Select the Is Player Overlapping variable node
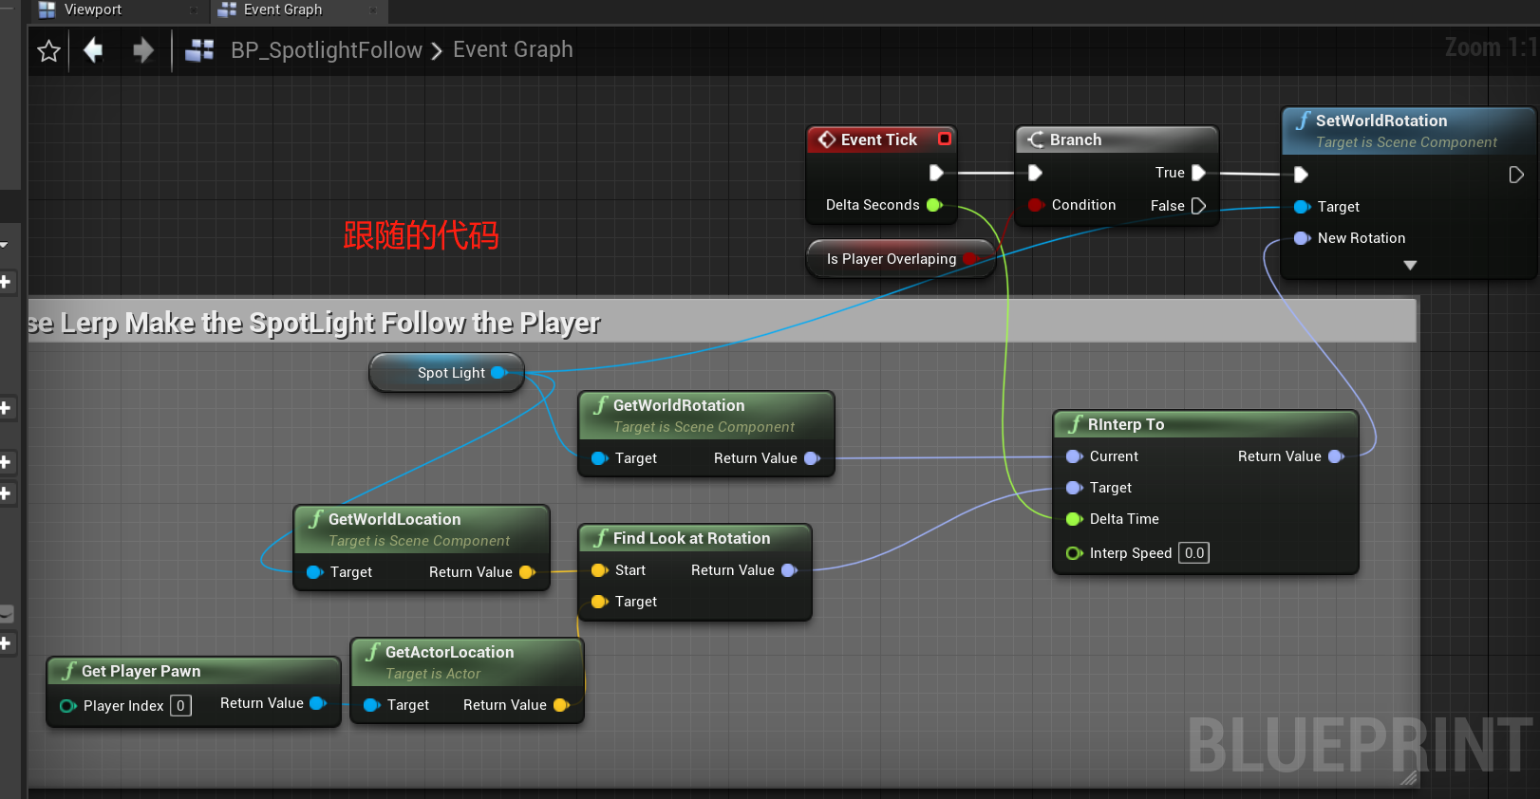 coord(900,258)
